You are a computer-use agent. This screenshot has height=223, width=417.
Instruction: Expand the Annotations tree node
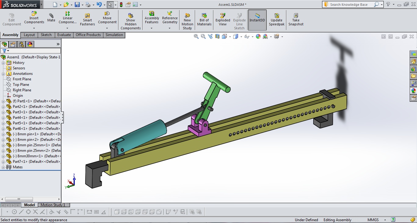coord(3,74)
